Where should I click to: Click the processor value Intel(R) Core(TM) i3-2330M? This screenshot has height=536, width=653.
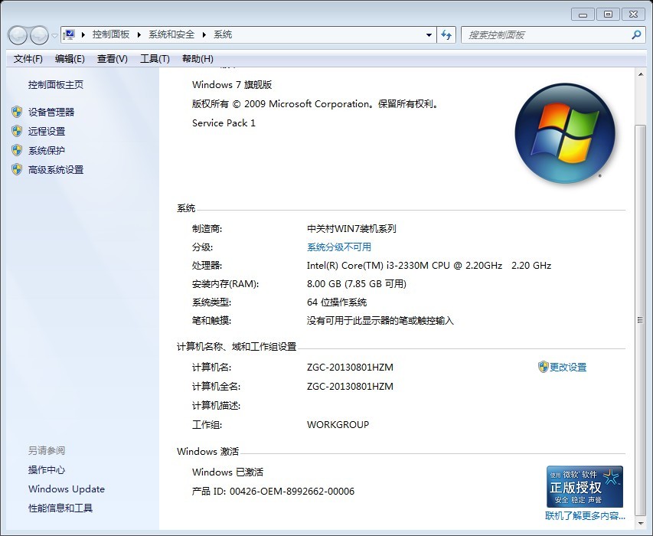point(429,265)
